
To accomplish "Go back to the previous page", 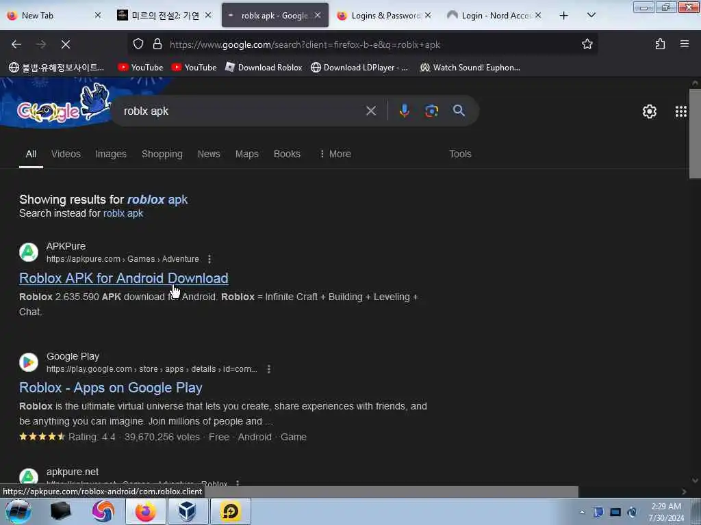I will click(16, 44).
